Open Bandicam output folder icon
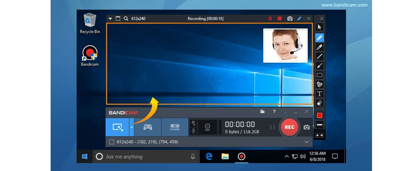Viewport: 420px width, 171px height. pyautogui.click(x=262, y=111)
